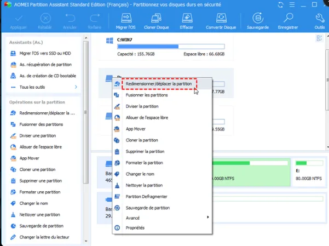Click the Annuler undo arrow
Screen dimensions: 329x246
coord(70,21)
